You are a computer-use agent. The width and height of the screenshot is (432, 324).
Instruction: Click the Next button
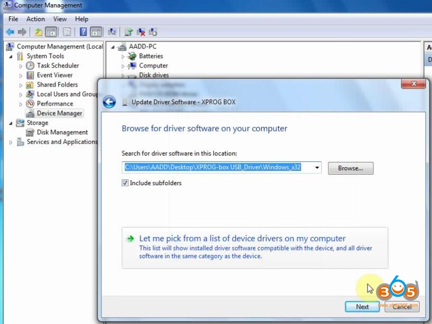point(362,307)
